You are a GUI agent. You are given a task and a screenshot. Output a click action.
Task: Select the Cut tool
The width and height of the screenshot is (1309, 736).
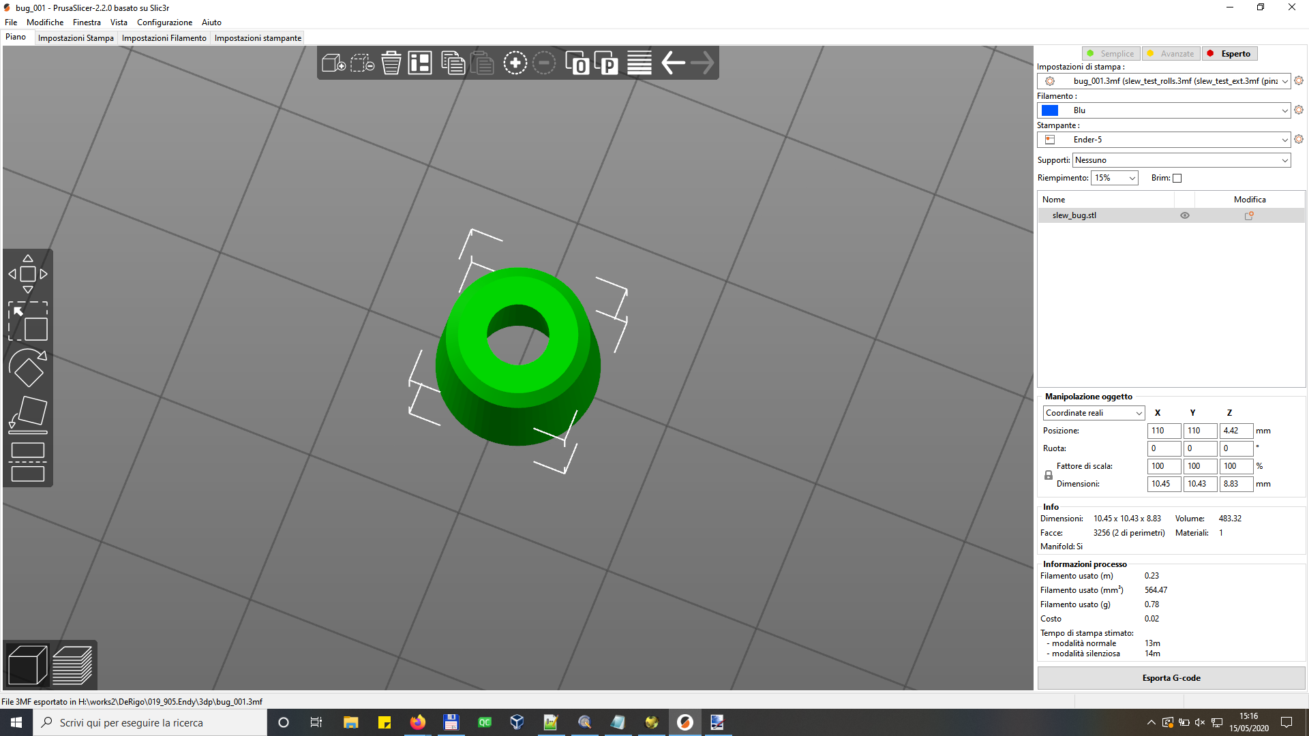point(28,462)
